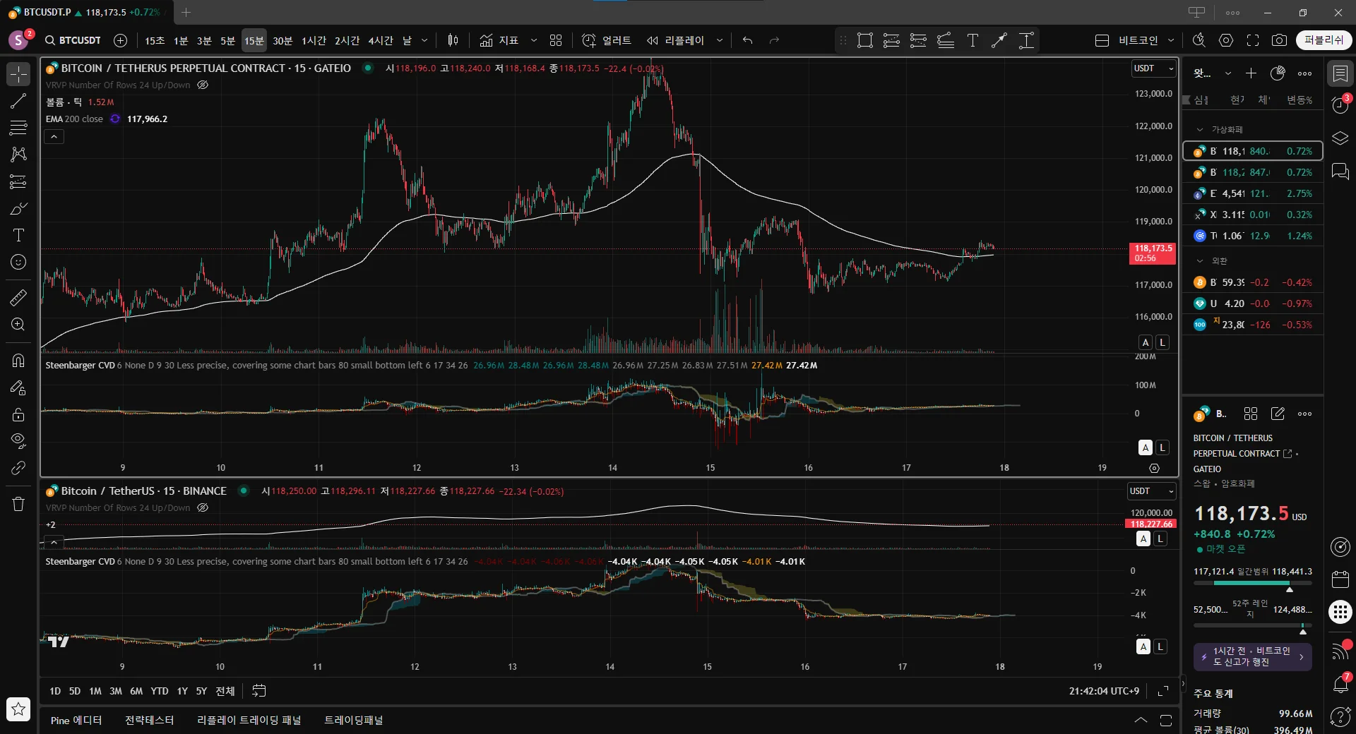
Task: Toggle lock all drawing tools
Action: pyautogui.click(x=18, y=414)
